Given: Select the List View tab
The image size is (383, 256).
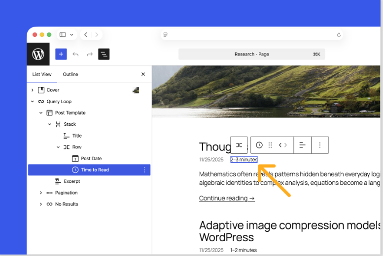Looking at the screenshot, I should point(42,74).
